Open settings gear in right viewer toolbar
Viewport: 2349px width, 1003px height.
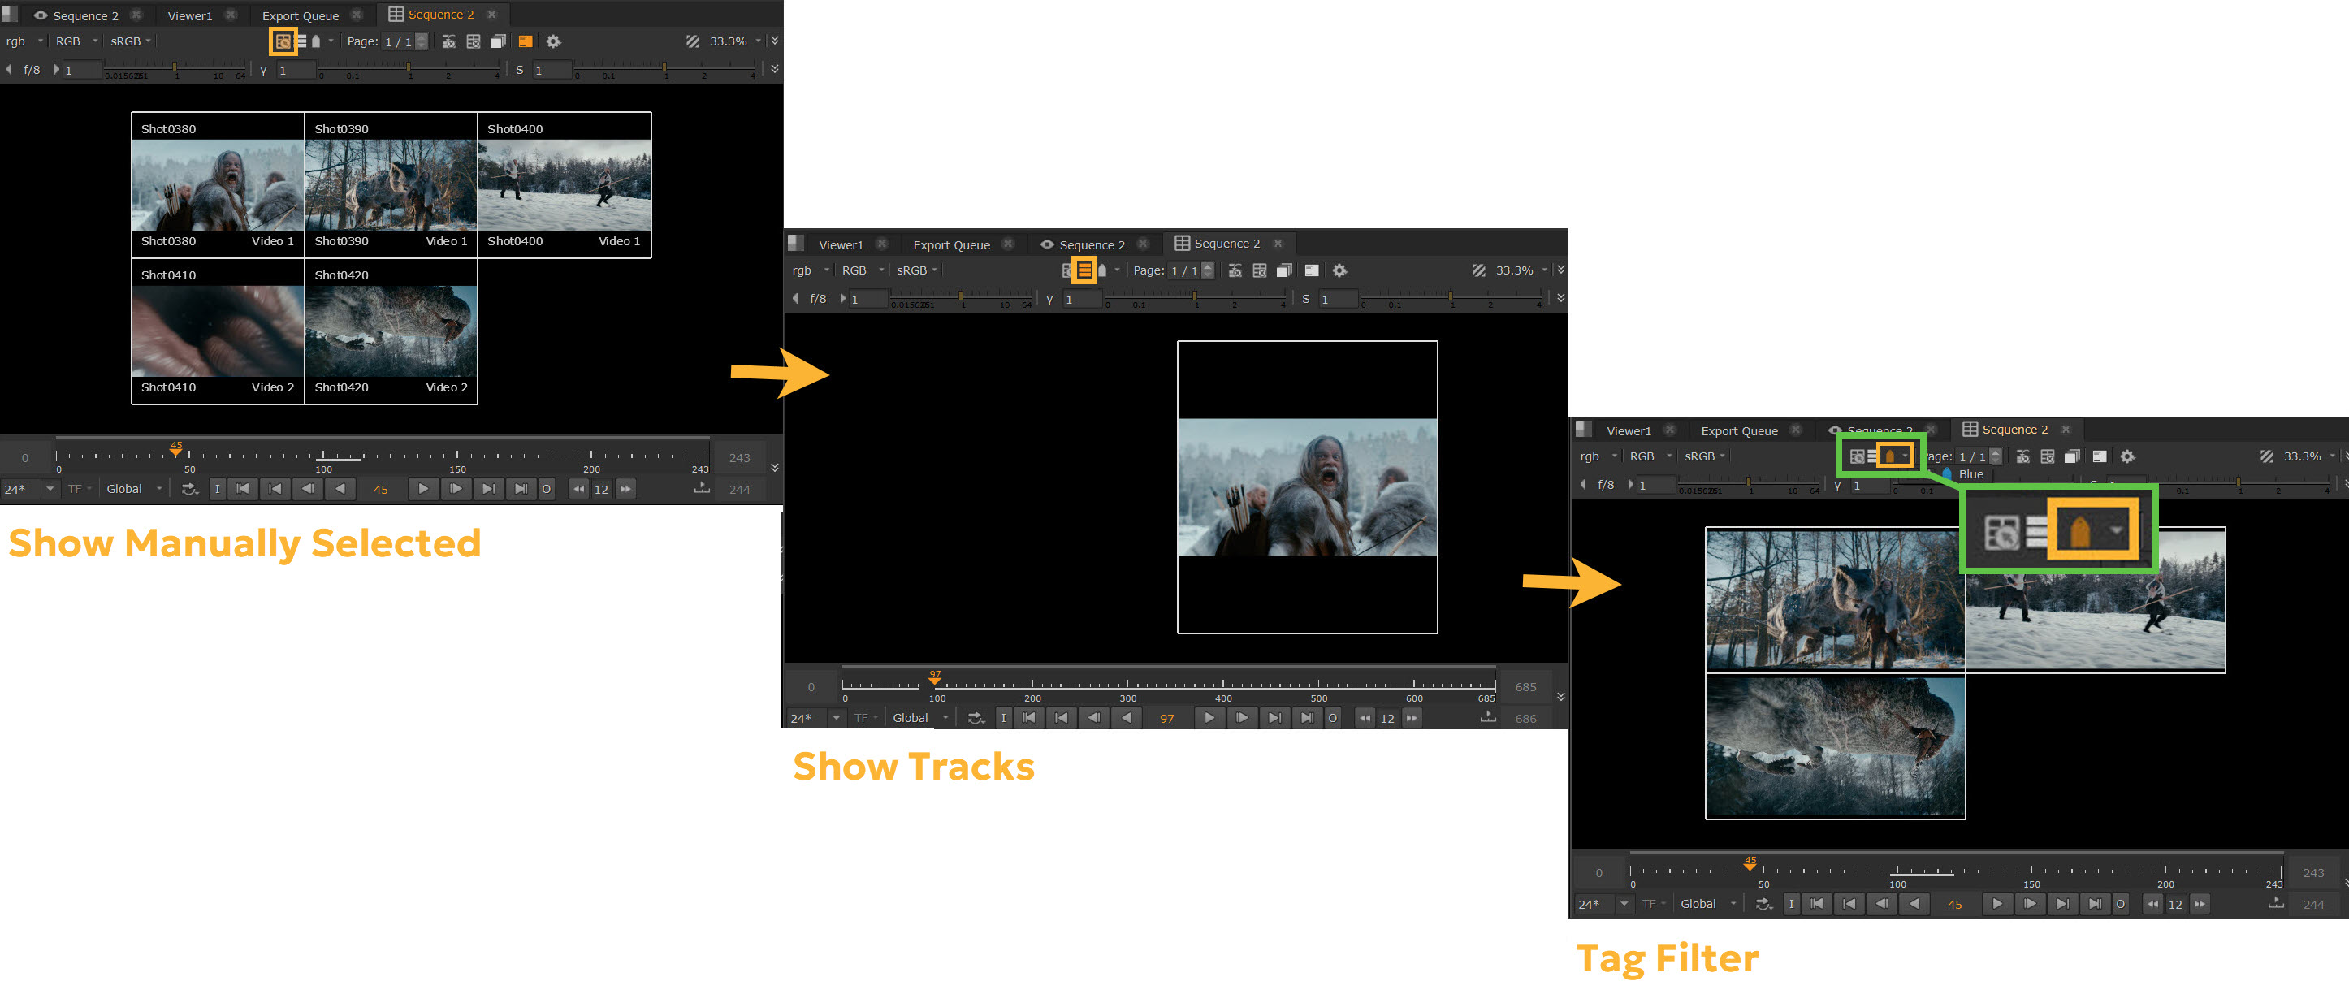[2126, 456]
